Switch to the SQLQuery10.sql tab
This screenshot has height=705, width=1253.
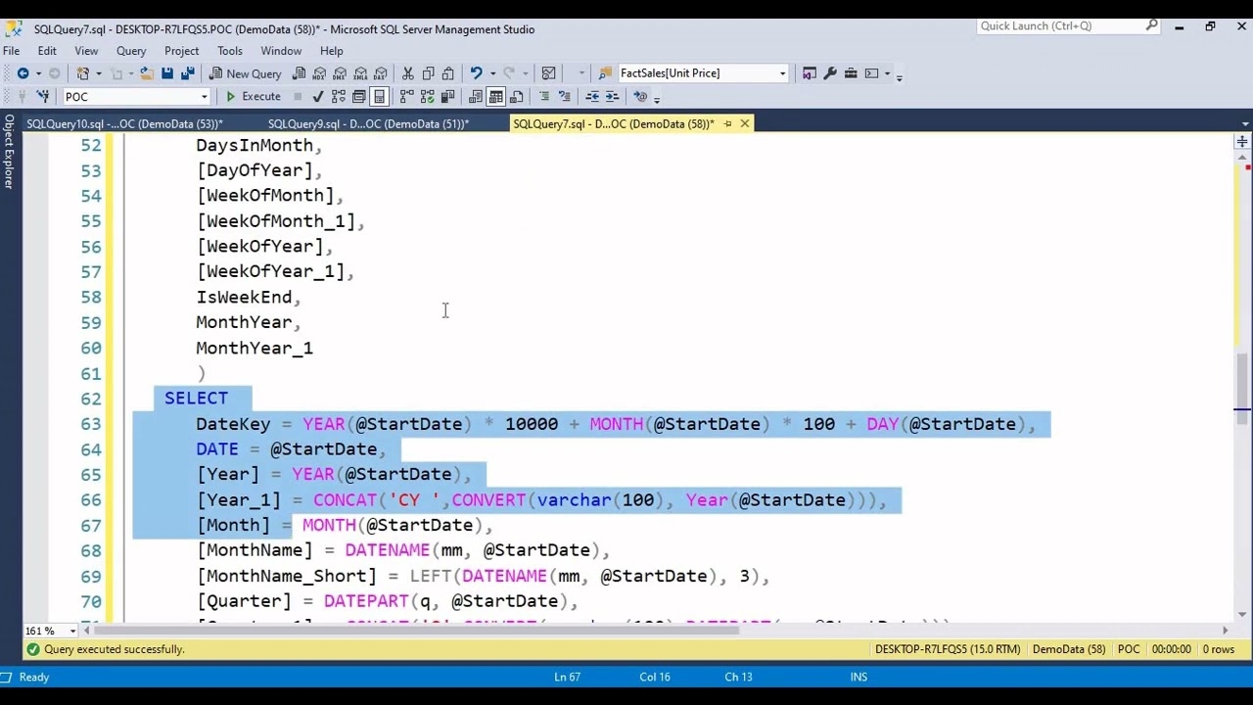click(x=124, y=123)
